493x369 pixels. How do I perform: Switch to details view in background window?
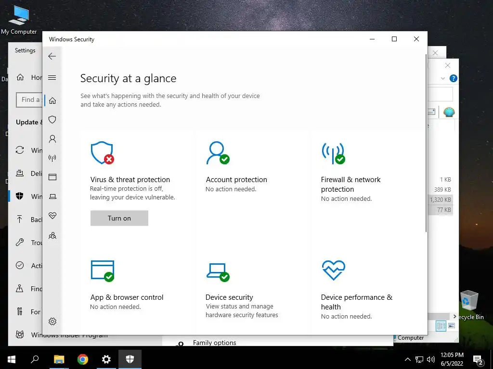point(441,326)
